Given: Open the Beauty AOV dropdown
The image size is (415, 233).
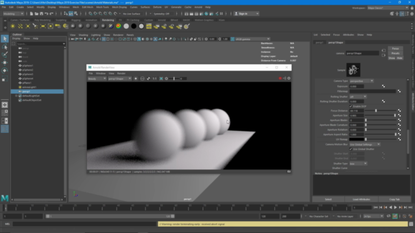Looking at the screenshot, I should point(97,79).
